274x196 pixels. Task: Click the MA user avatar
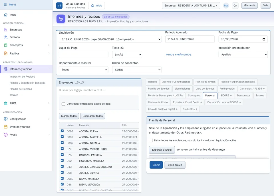(x=226, y=5)
